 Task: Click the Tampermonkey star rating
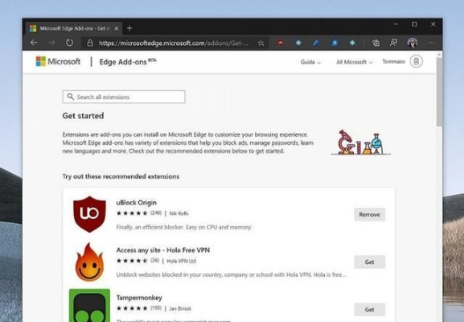tap(132, 308)
